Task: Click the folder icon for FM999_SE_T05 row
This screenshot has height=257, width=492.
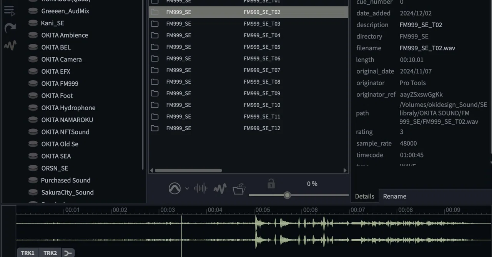Action: coord(155,47)
